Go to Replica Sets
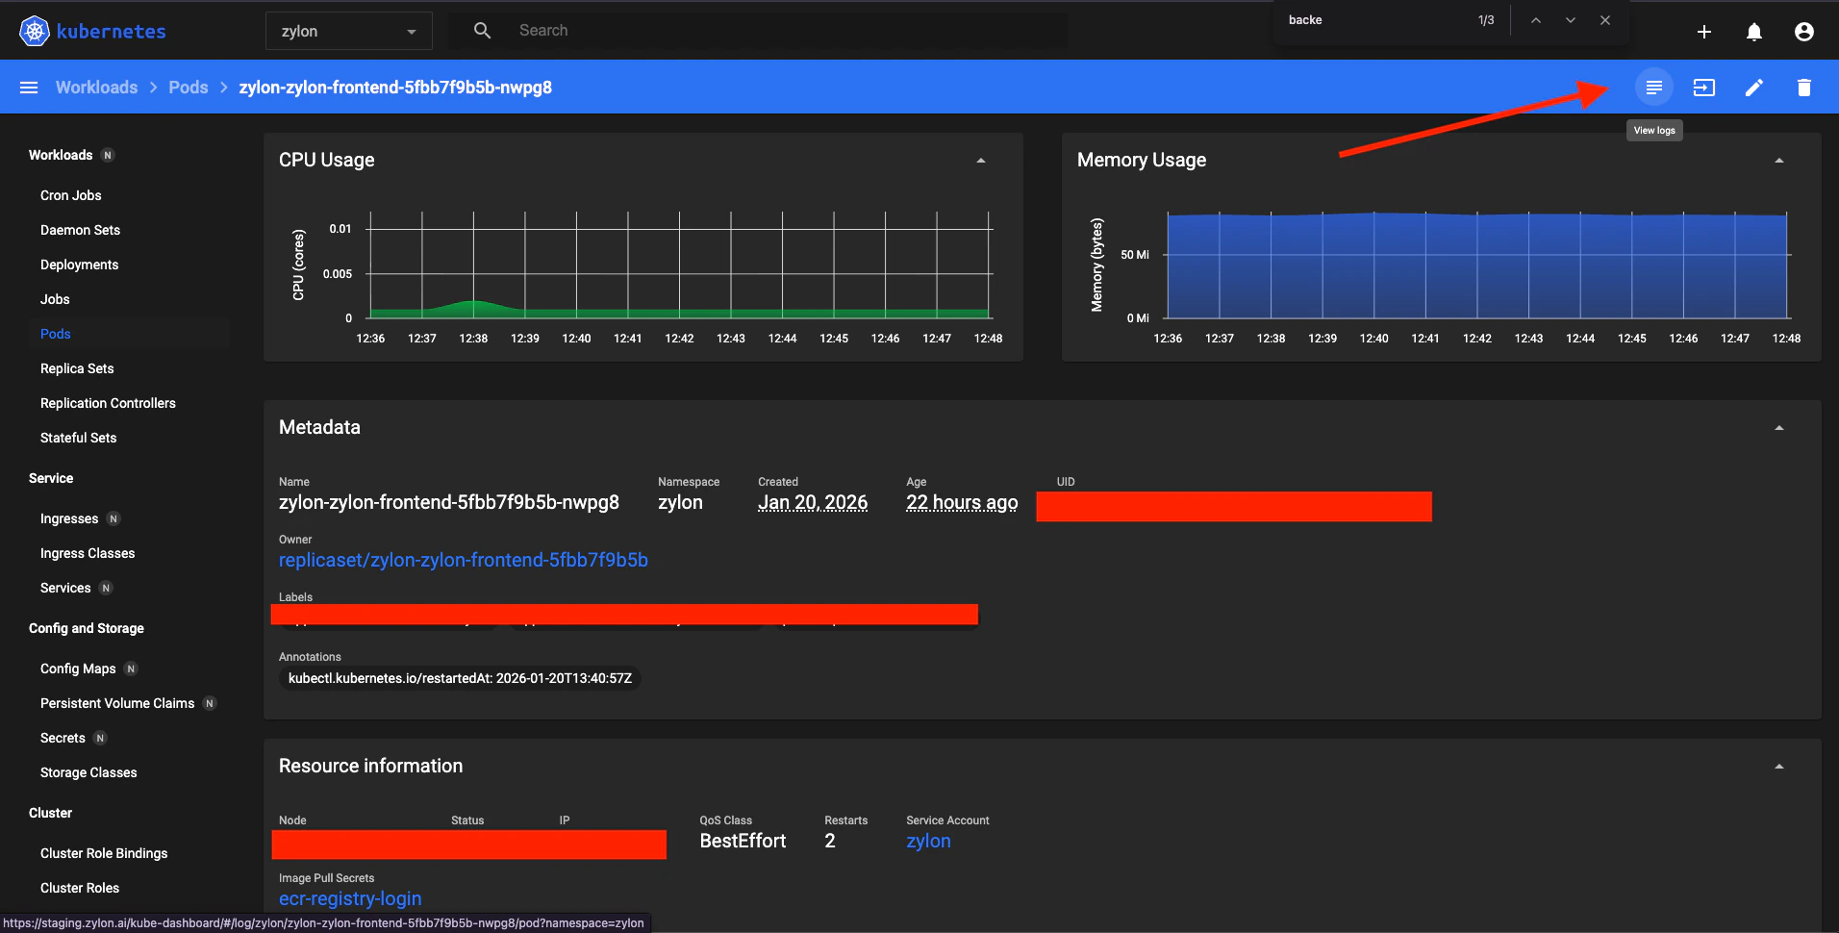 [x=77, y=368]
